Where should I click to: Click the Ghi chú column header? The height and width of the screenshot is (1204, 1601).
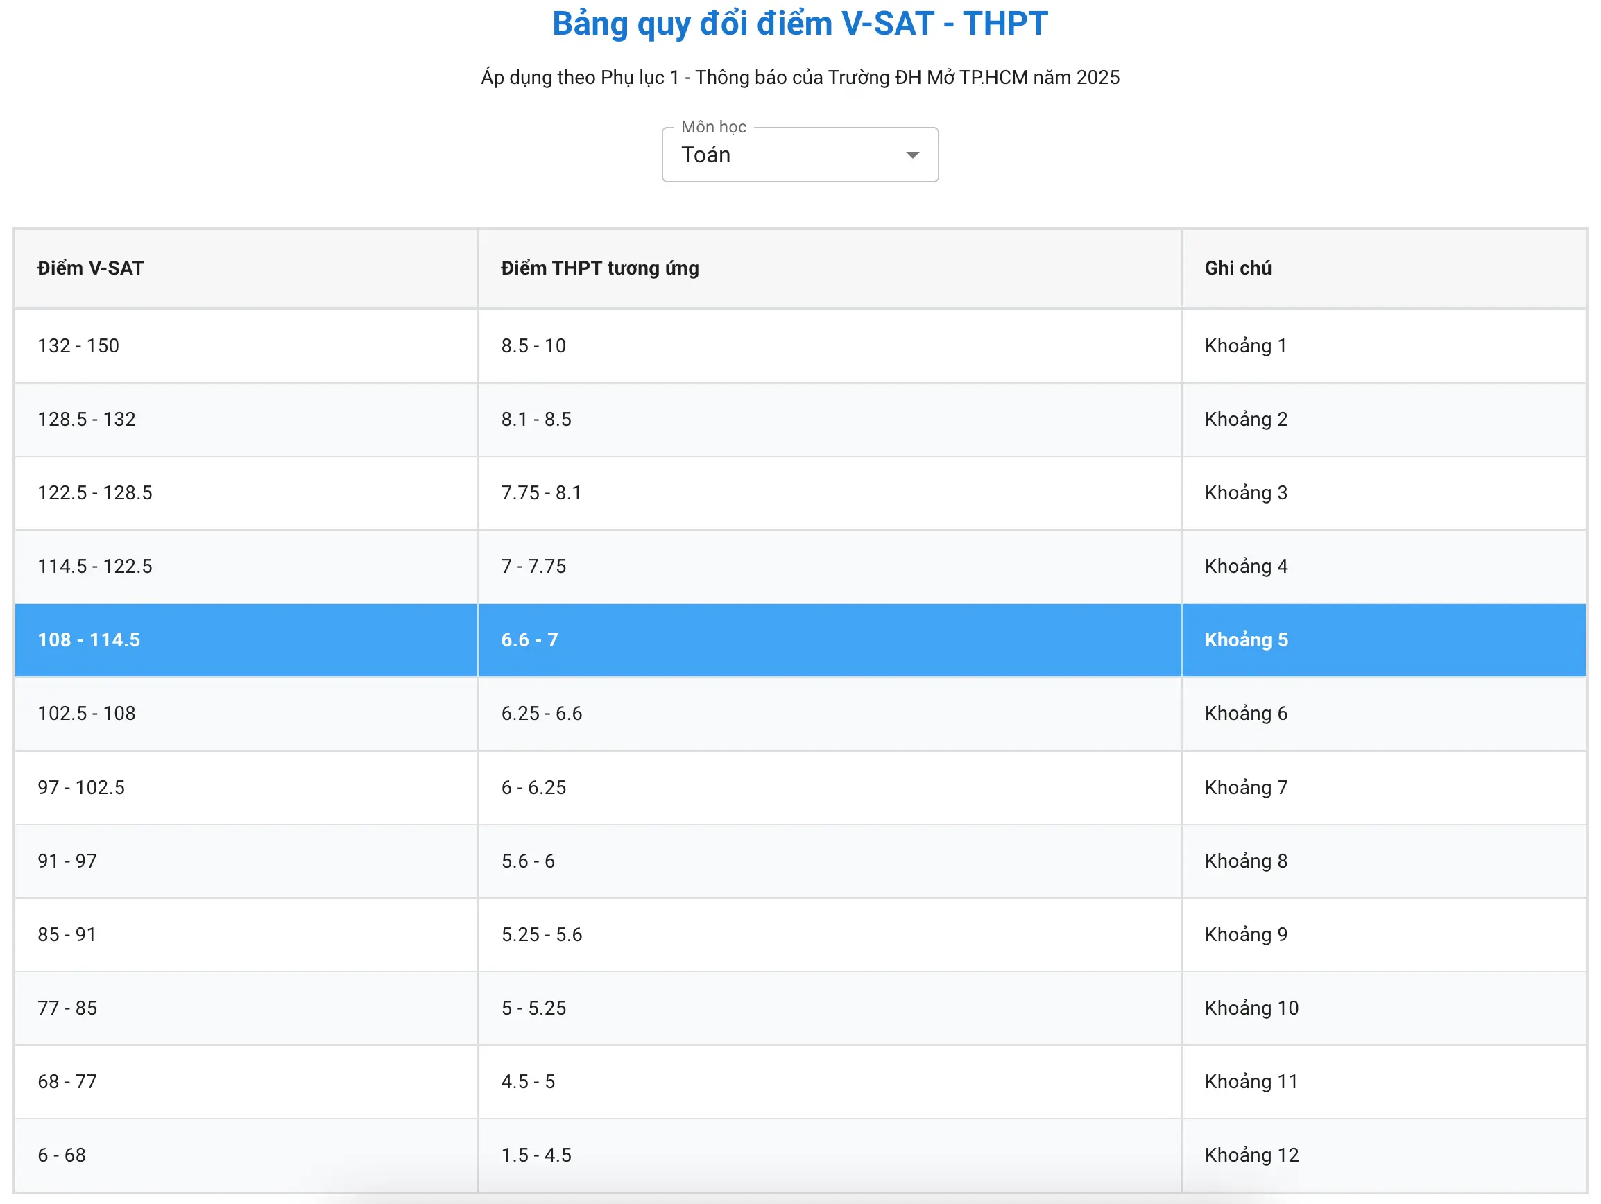click(x=1237, y=268)
